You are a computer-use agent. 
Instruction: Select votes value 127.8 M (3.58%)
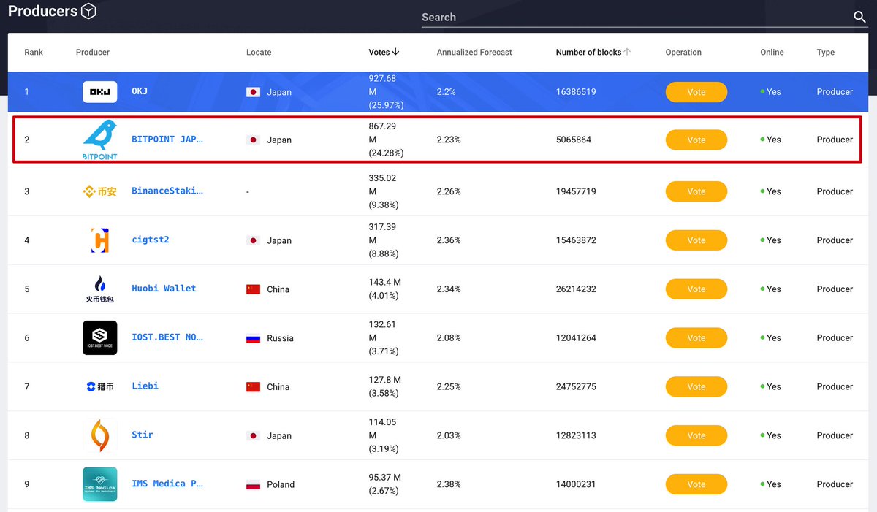pyautogui.click(x=384, y=387)
